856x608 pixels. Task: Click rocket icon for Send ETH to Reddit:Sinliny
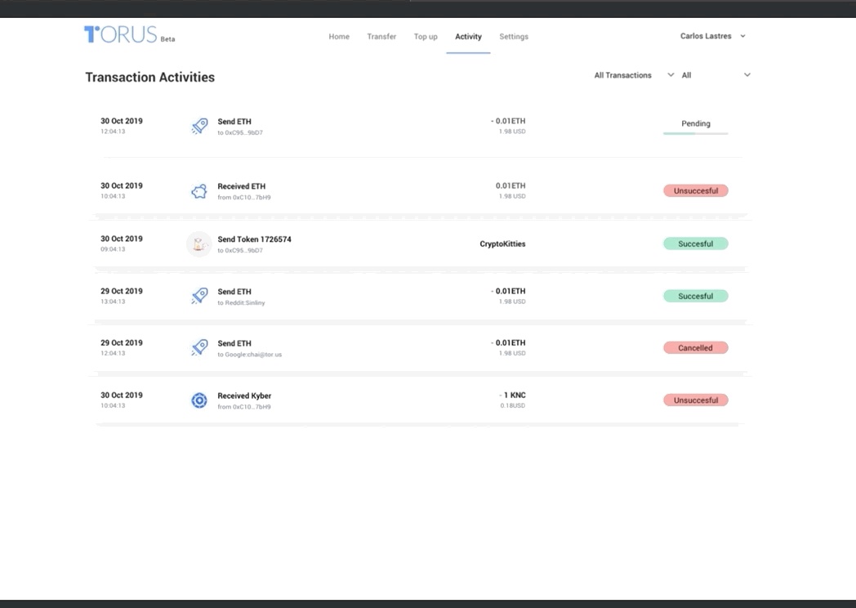click(x=199, y=296)
